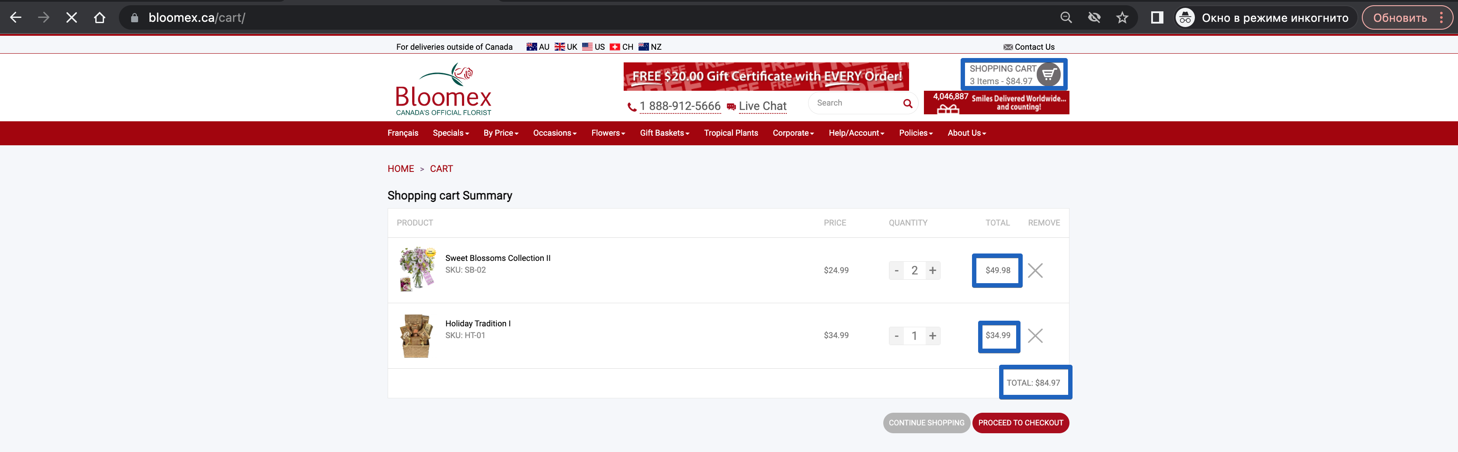Open the browser three-dot menu
Image resolution: width=1458 pixels, height=452 pixels.
(1441, 17)
